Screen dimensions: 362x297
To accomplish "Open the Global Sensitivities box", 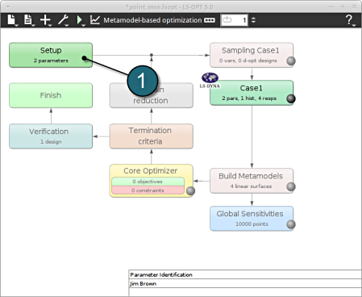I will pyautogui.click(x=252, y=219).
